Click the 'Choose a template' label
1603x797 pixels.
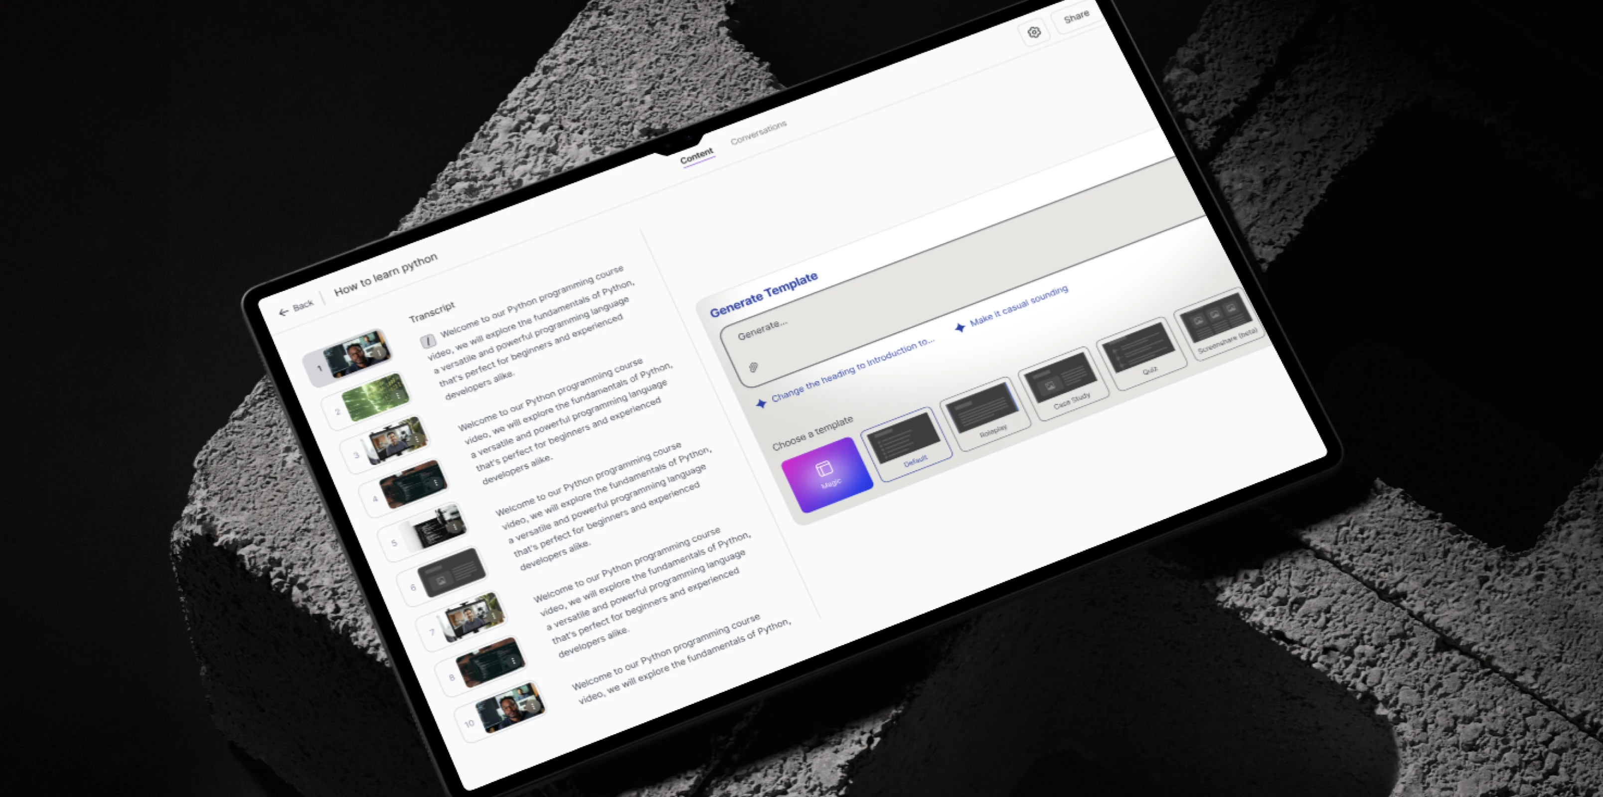click(x=812, y=433)
